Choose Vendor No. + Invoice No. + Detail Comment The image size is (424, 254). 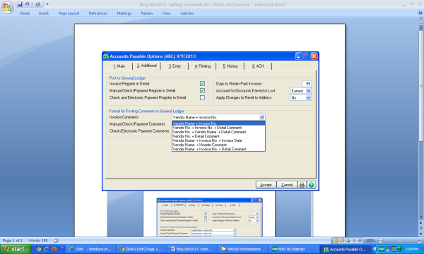[x=218, y=128]
